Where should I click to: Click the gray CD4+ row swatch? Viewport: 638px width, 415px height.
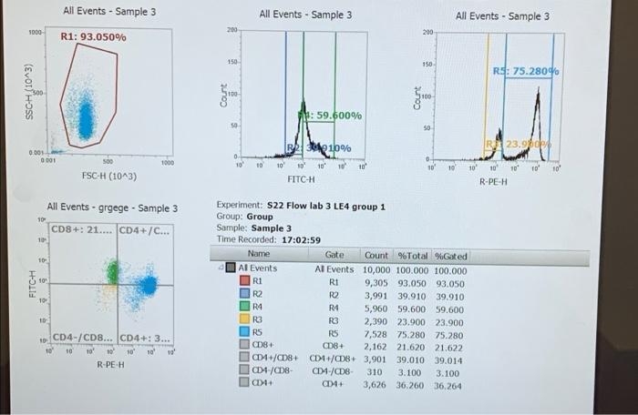click(x=244, y=381)
